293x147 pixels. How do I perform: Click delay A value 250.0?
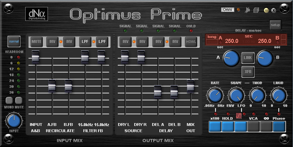232,41
